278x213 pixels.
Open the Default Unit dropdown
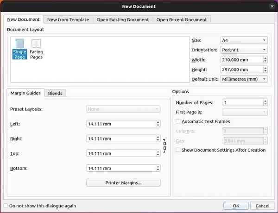click(x=244, y=79)
